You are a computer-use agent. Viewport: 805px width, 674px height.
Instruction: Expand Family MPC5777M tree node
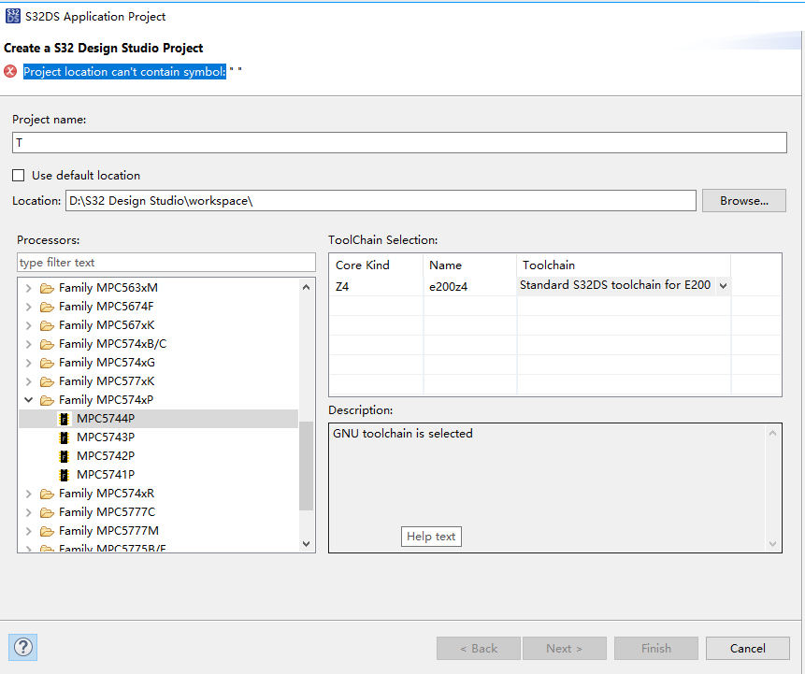(29, 531)
